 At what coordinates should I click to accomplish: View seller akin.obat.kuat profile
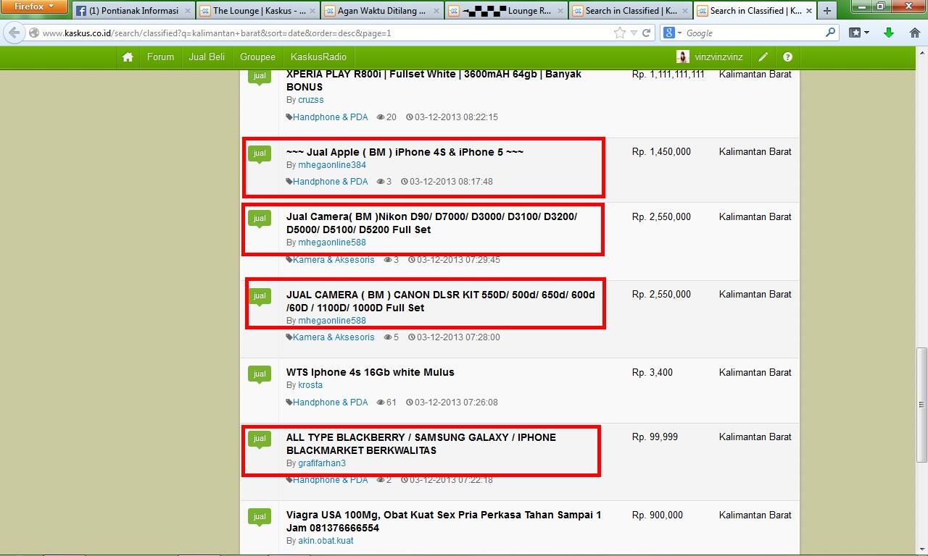click(326, 541)
